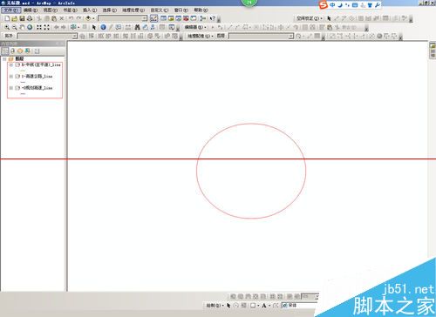436x317 pixels.
Task: Save the map document
Action: 22,18
